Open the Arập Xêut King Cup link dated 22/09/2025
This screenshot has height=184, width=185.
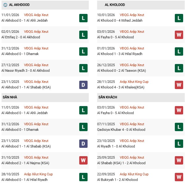coord(134,174)
